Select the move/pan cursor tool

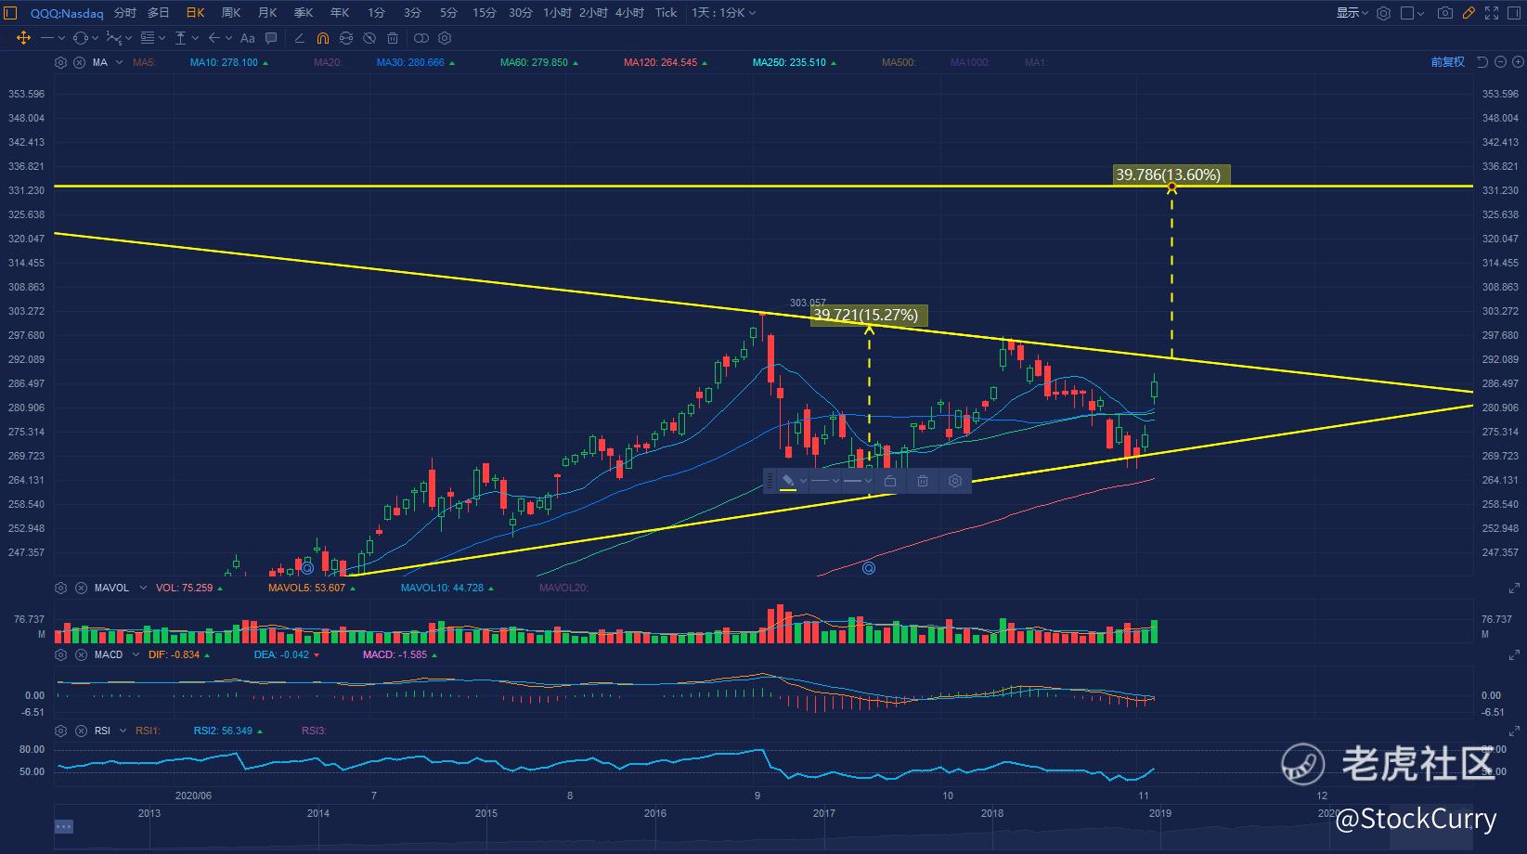[x=23, y=38]
